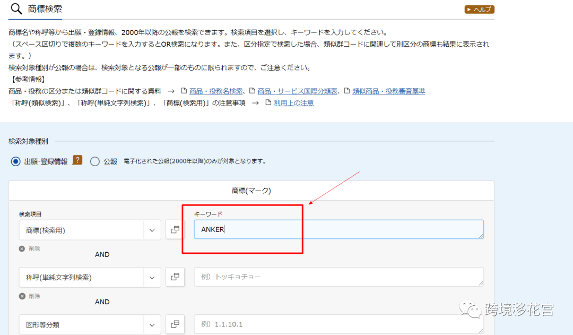Click the 削除 delete icon under 称呼(単純文字列検索)

click(x=22, y=296)
